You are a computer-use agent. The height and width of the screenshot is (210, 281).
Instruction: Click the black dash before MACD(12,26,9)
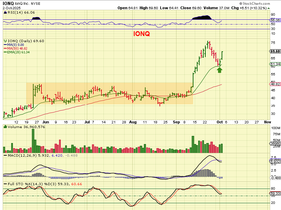click(5, 155)
